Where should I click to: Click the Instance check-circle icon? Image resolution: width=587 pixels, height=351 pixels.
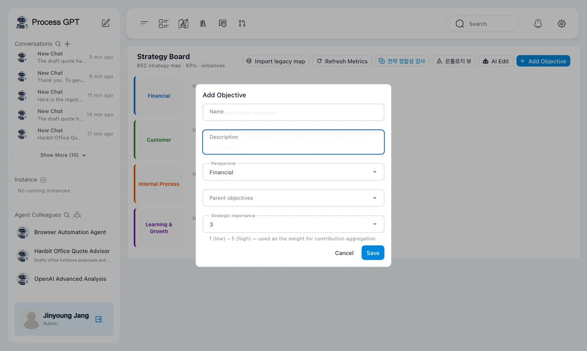tap(43, 180)
